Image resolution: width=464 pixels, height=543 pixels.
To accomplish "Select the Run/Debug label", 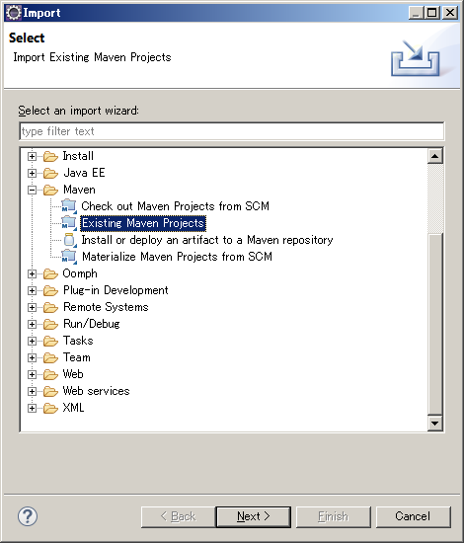I will [92, 324].
